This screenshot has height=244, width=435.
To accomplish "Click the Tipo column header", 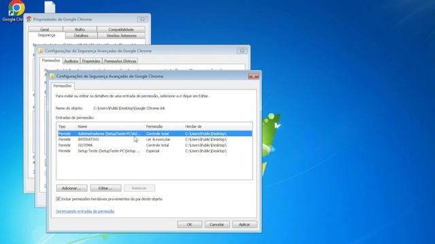I will coord(67,127).
